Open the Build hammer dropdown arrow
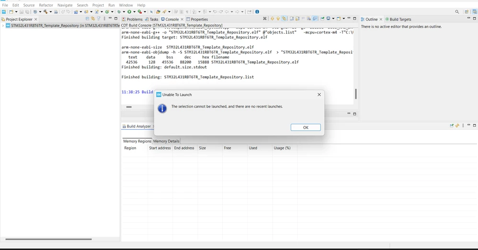The image size is (478, 250). coord(51,12)
